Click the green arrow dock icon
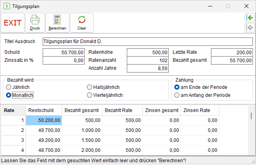This screenshot has width=256, height=165. (250, 18)
